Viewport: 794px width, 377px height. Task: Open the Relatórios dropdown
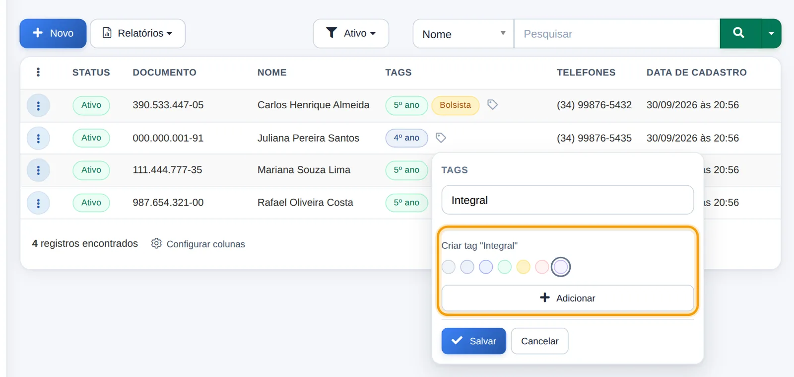click(137, 34)
